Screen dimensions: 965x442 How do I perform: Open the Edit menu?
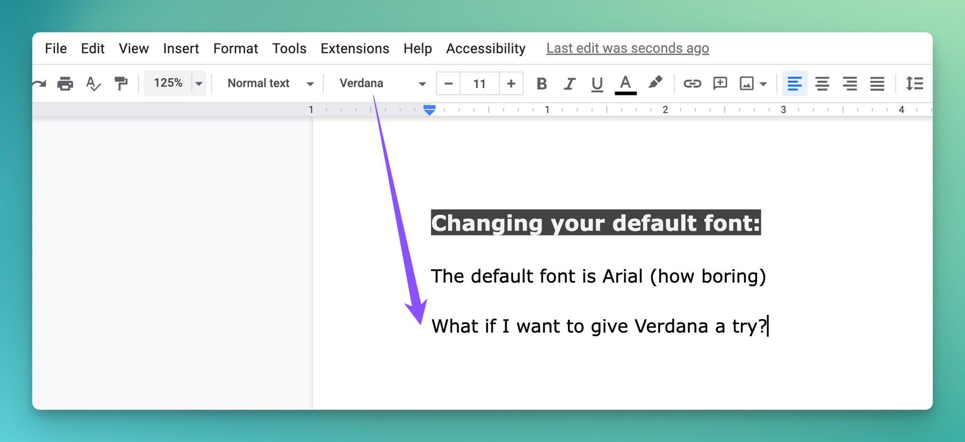[93, 49]
